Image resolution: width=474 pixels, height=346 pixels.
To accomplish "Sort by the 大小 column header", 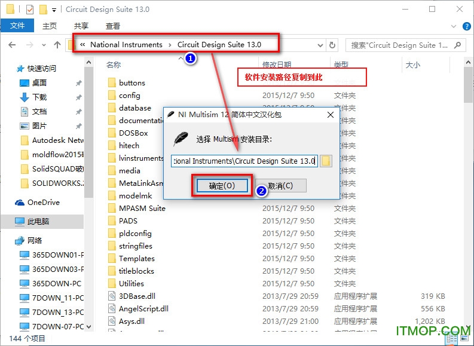I will click(412, 65).
